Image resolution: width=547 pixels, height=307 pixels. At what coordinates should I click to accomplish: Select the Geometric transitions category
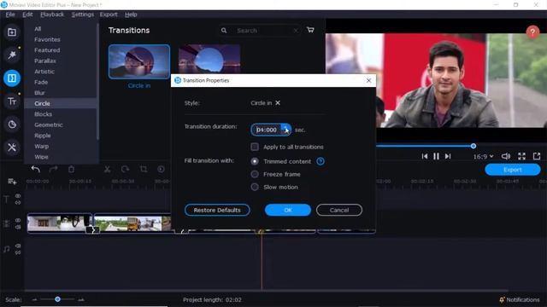(x=49, y=125)
